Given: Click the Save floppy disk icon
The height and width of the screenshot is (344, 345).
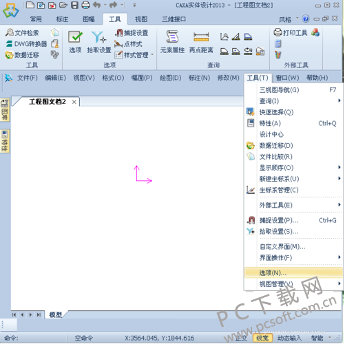Looking at the screenshot, I should click(74, 5).
